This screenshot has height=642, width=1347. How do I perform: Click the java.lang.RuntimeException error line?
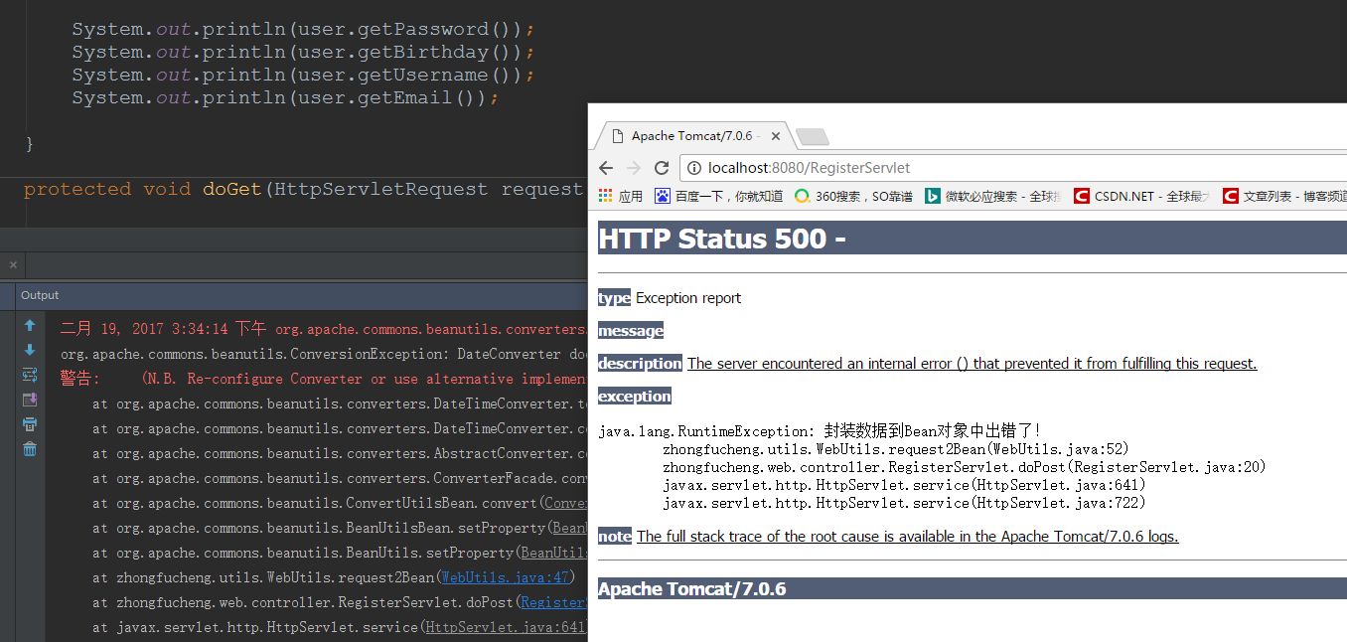pos(820,431)
